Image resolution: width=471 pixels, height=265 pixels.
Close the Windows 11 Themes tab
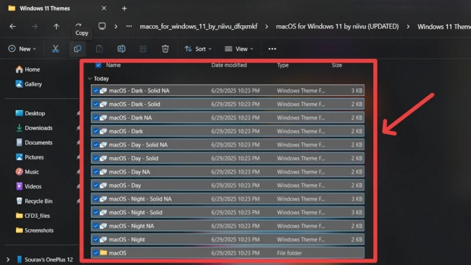coord(104,8)
